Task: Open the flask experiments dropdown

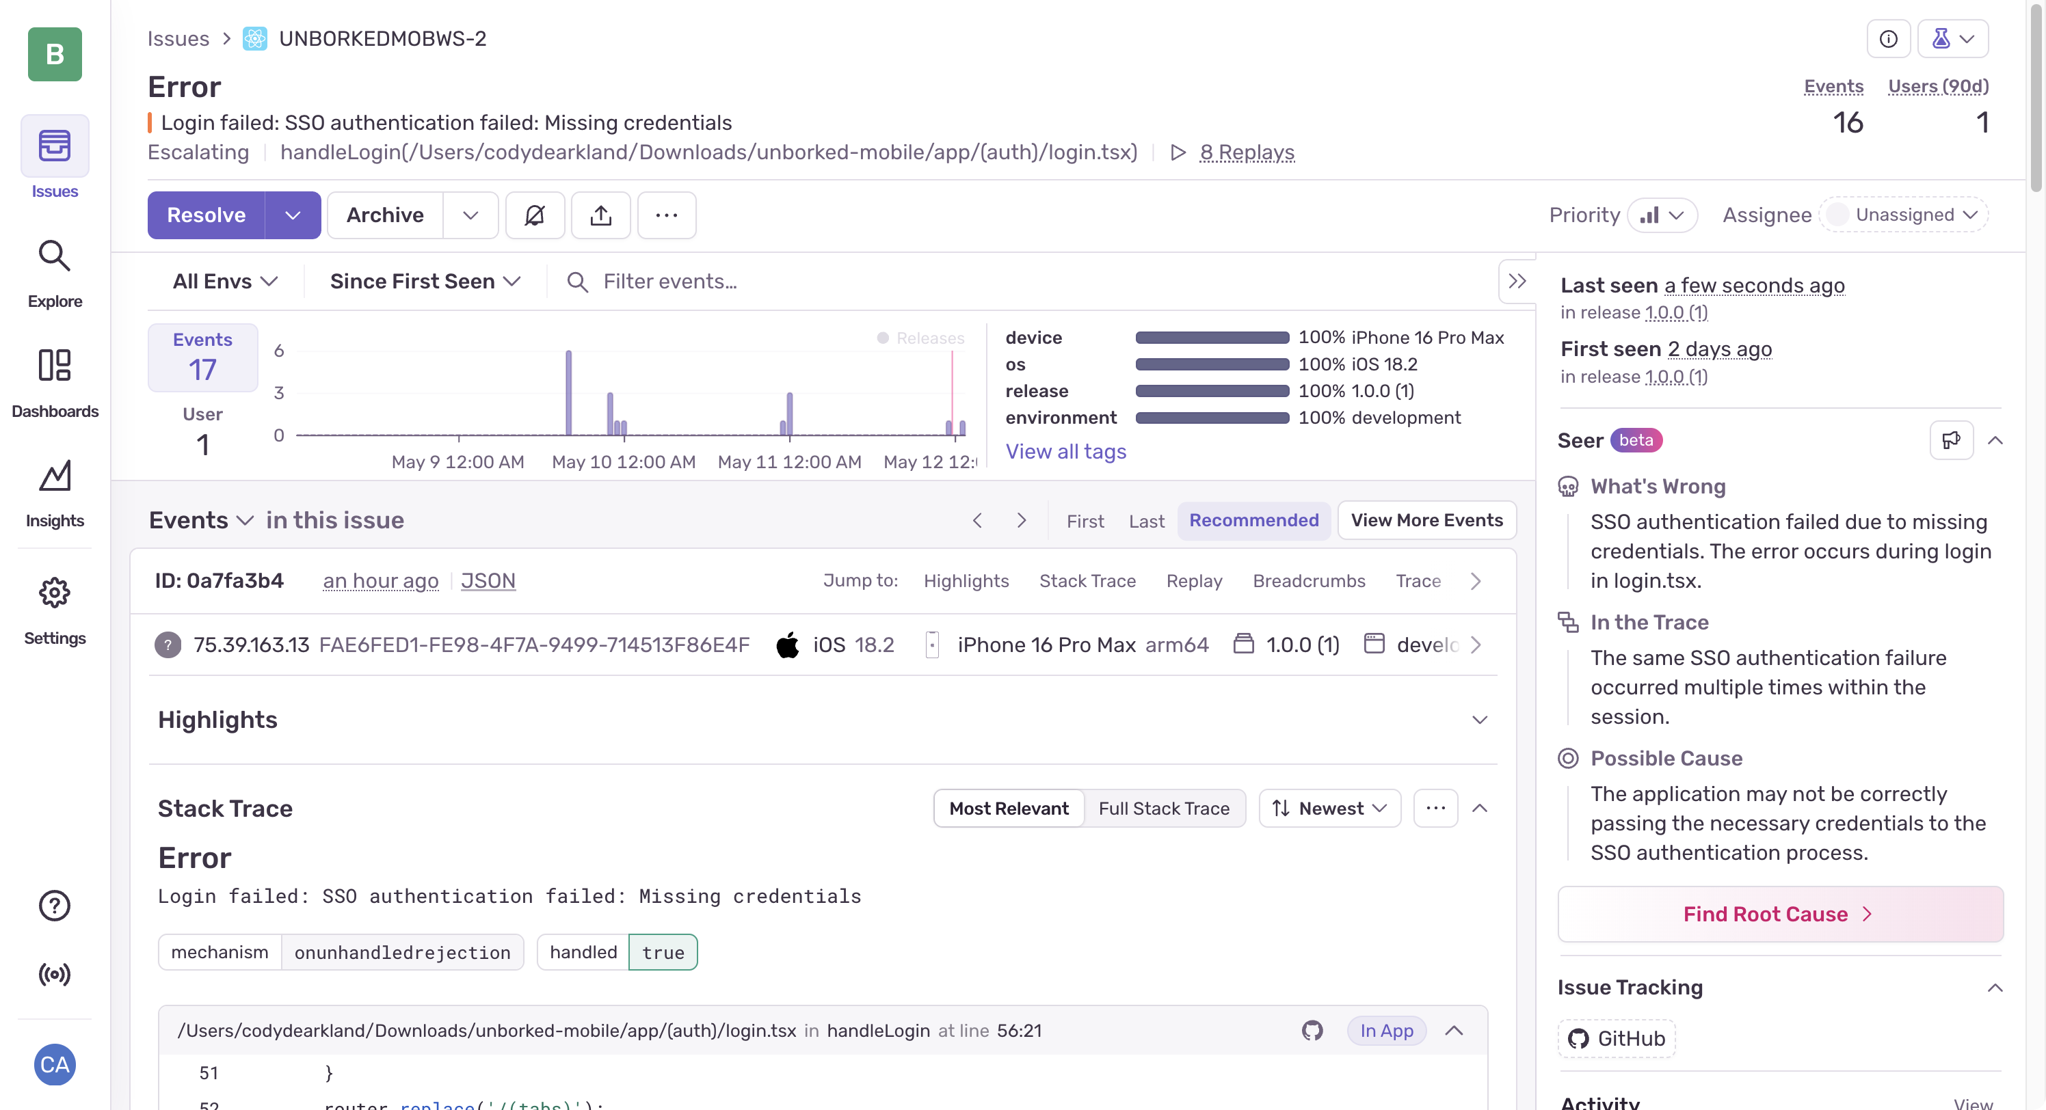Action: [x=1952, y=38]
